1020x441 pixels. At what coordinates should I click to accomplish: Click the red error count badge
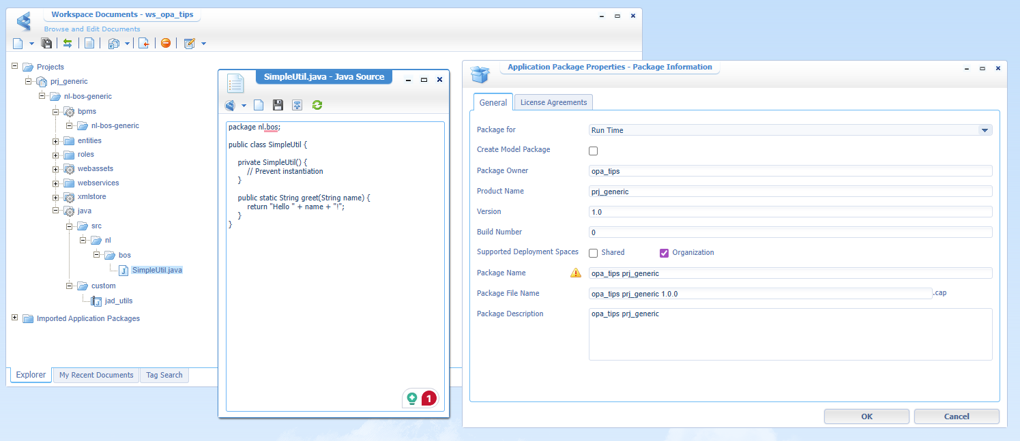(428, 399)
